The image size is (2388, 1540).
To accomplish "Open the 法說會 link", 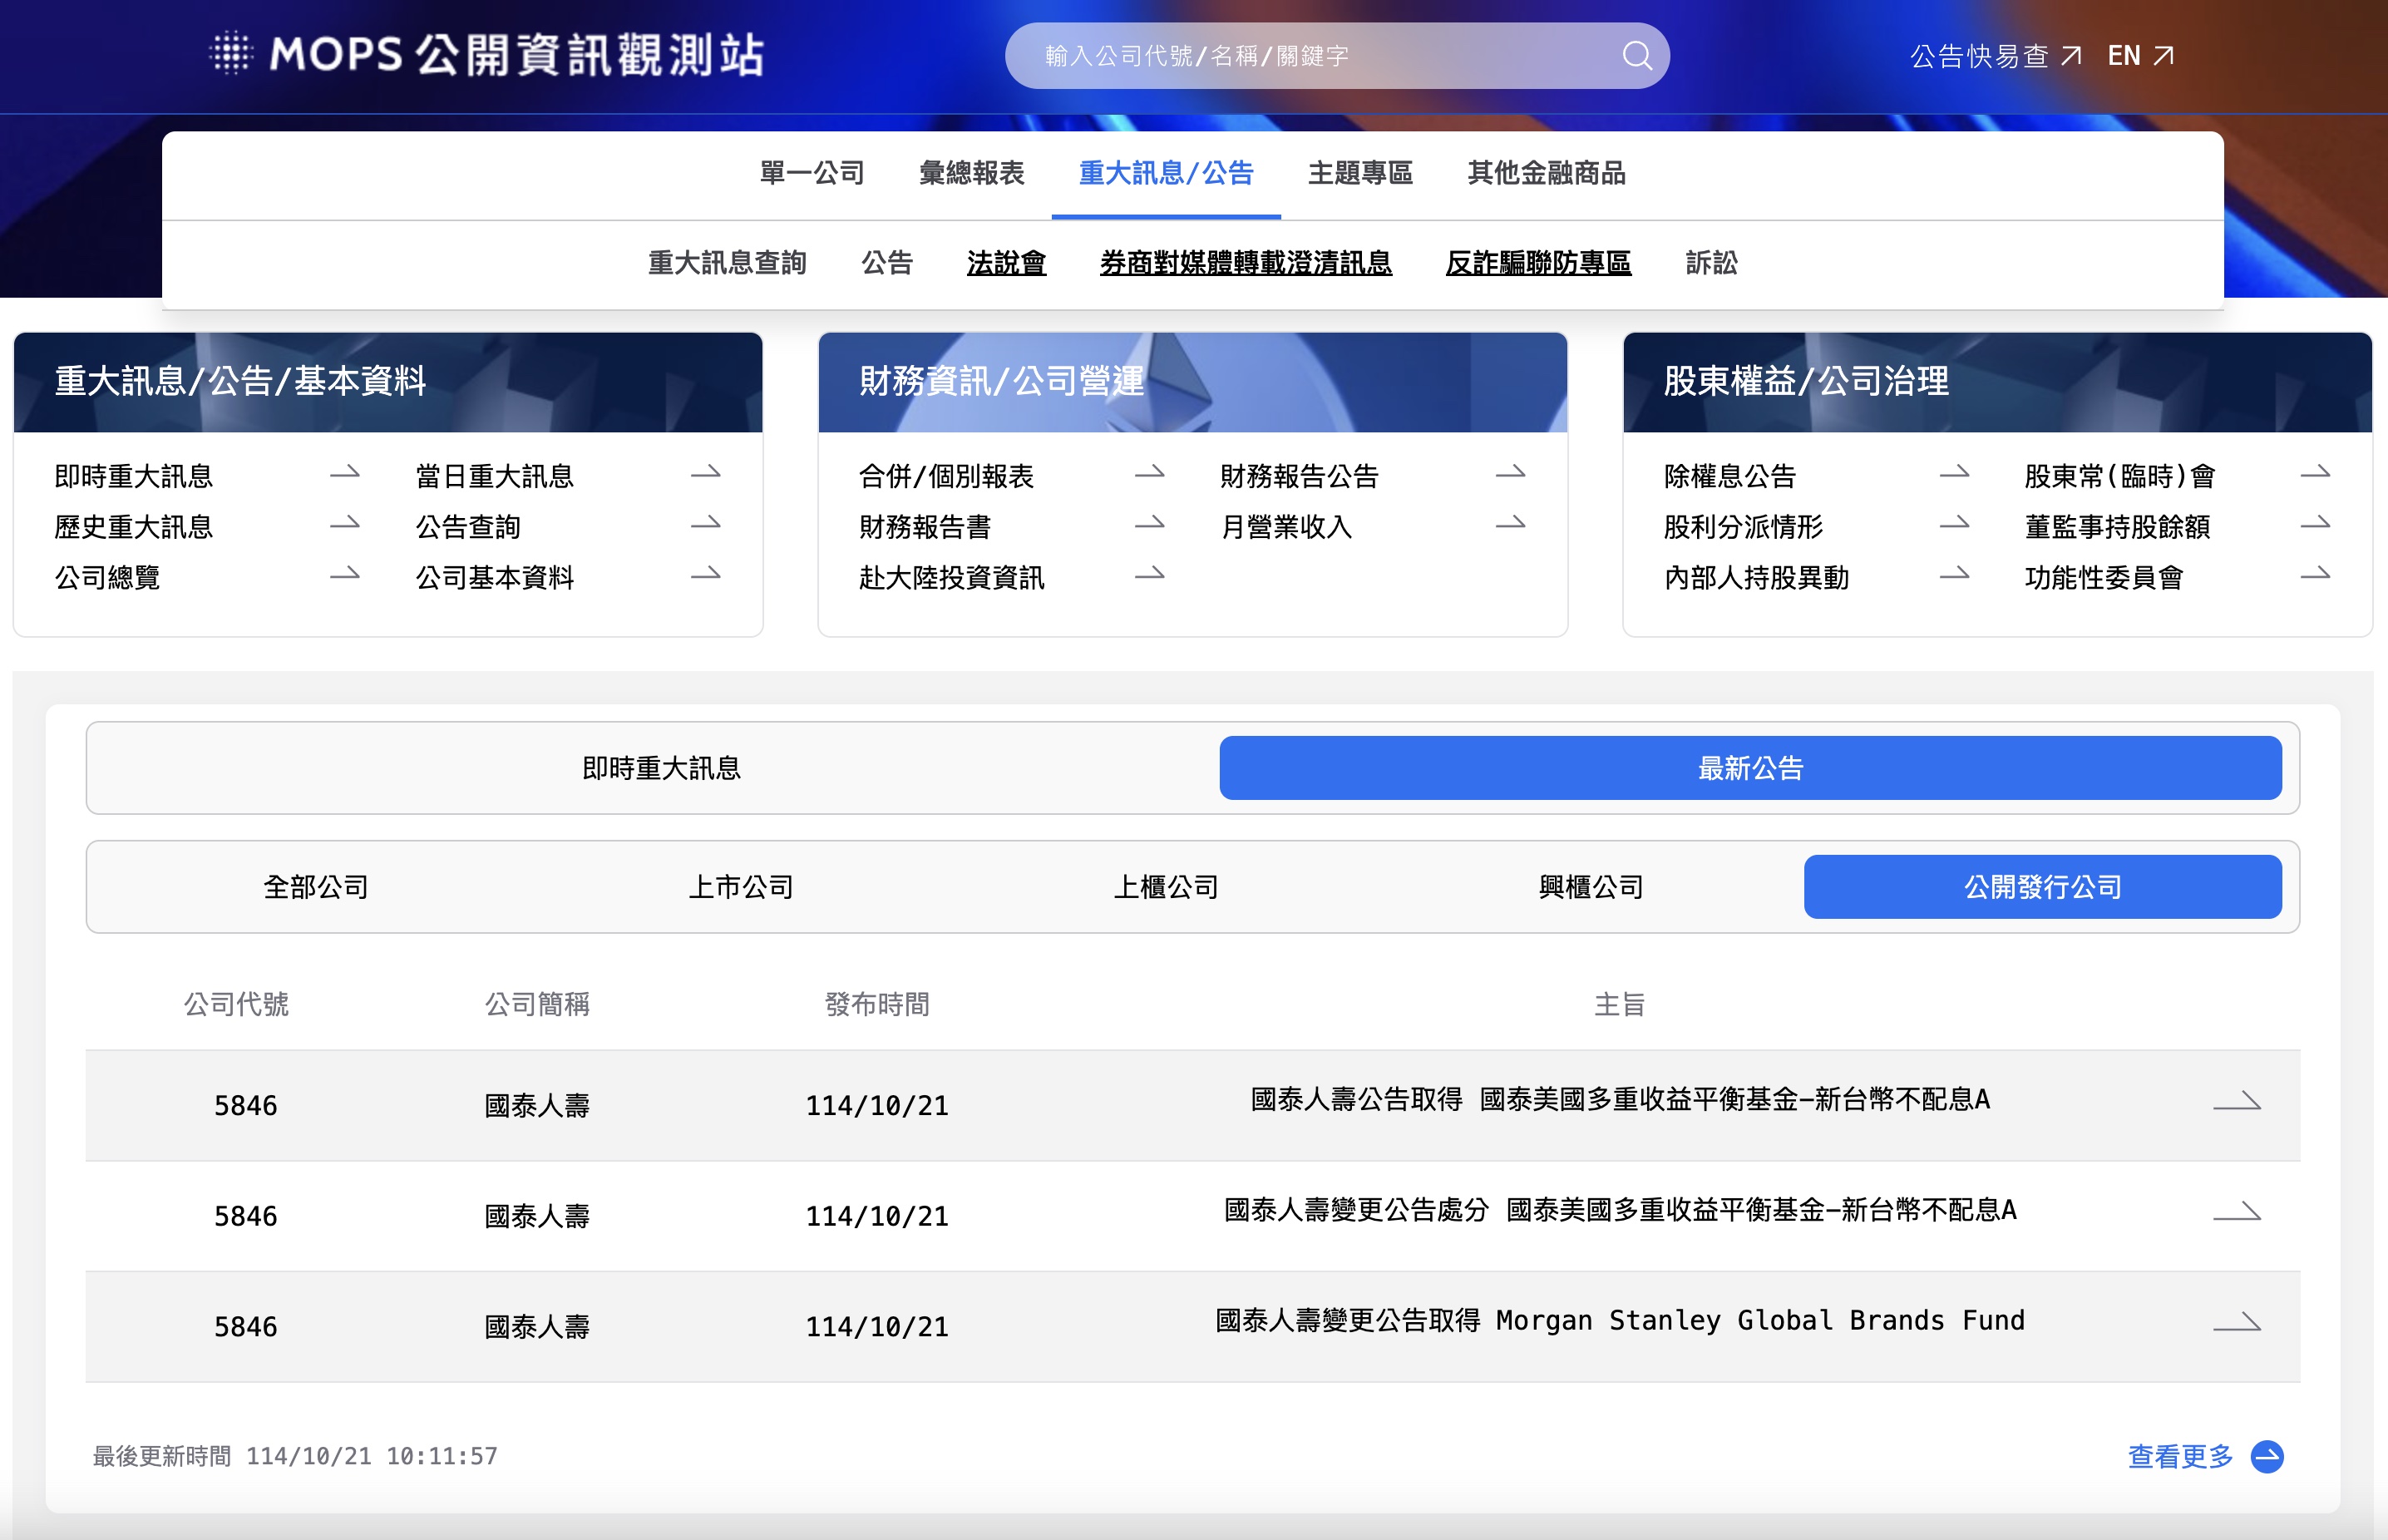I will (x=1006, y=263).
